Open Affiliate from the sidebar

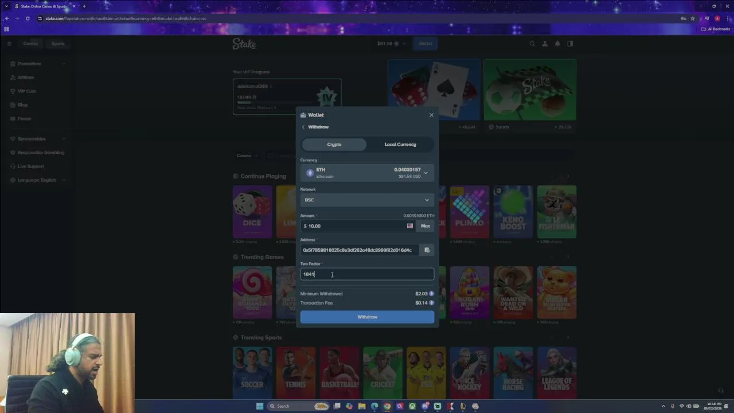pyautogui.click(x=26, y=77)
